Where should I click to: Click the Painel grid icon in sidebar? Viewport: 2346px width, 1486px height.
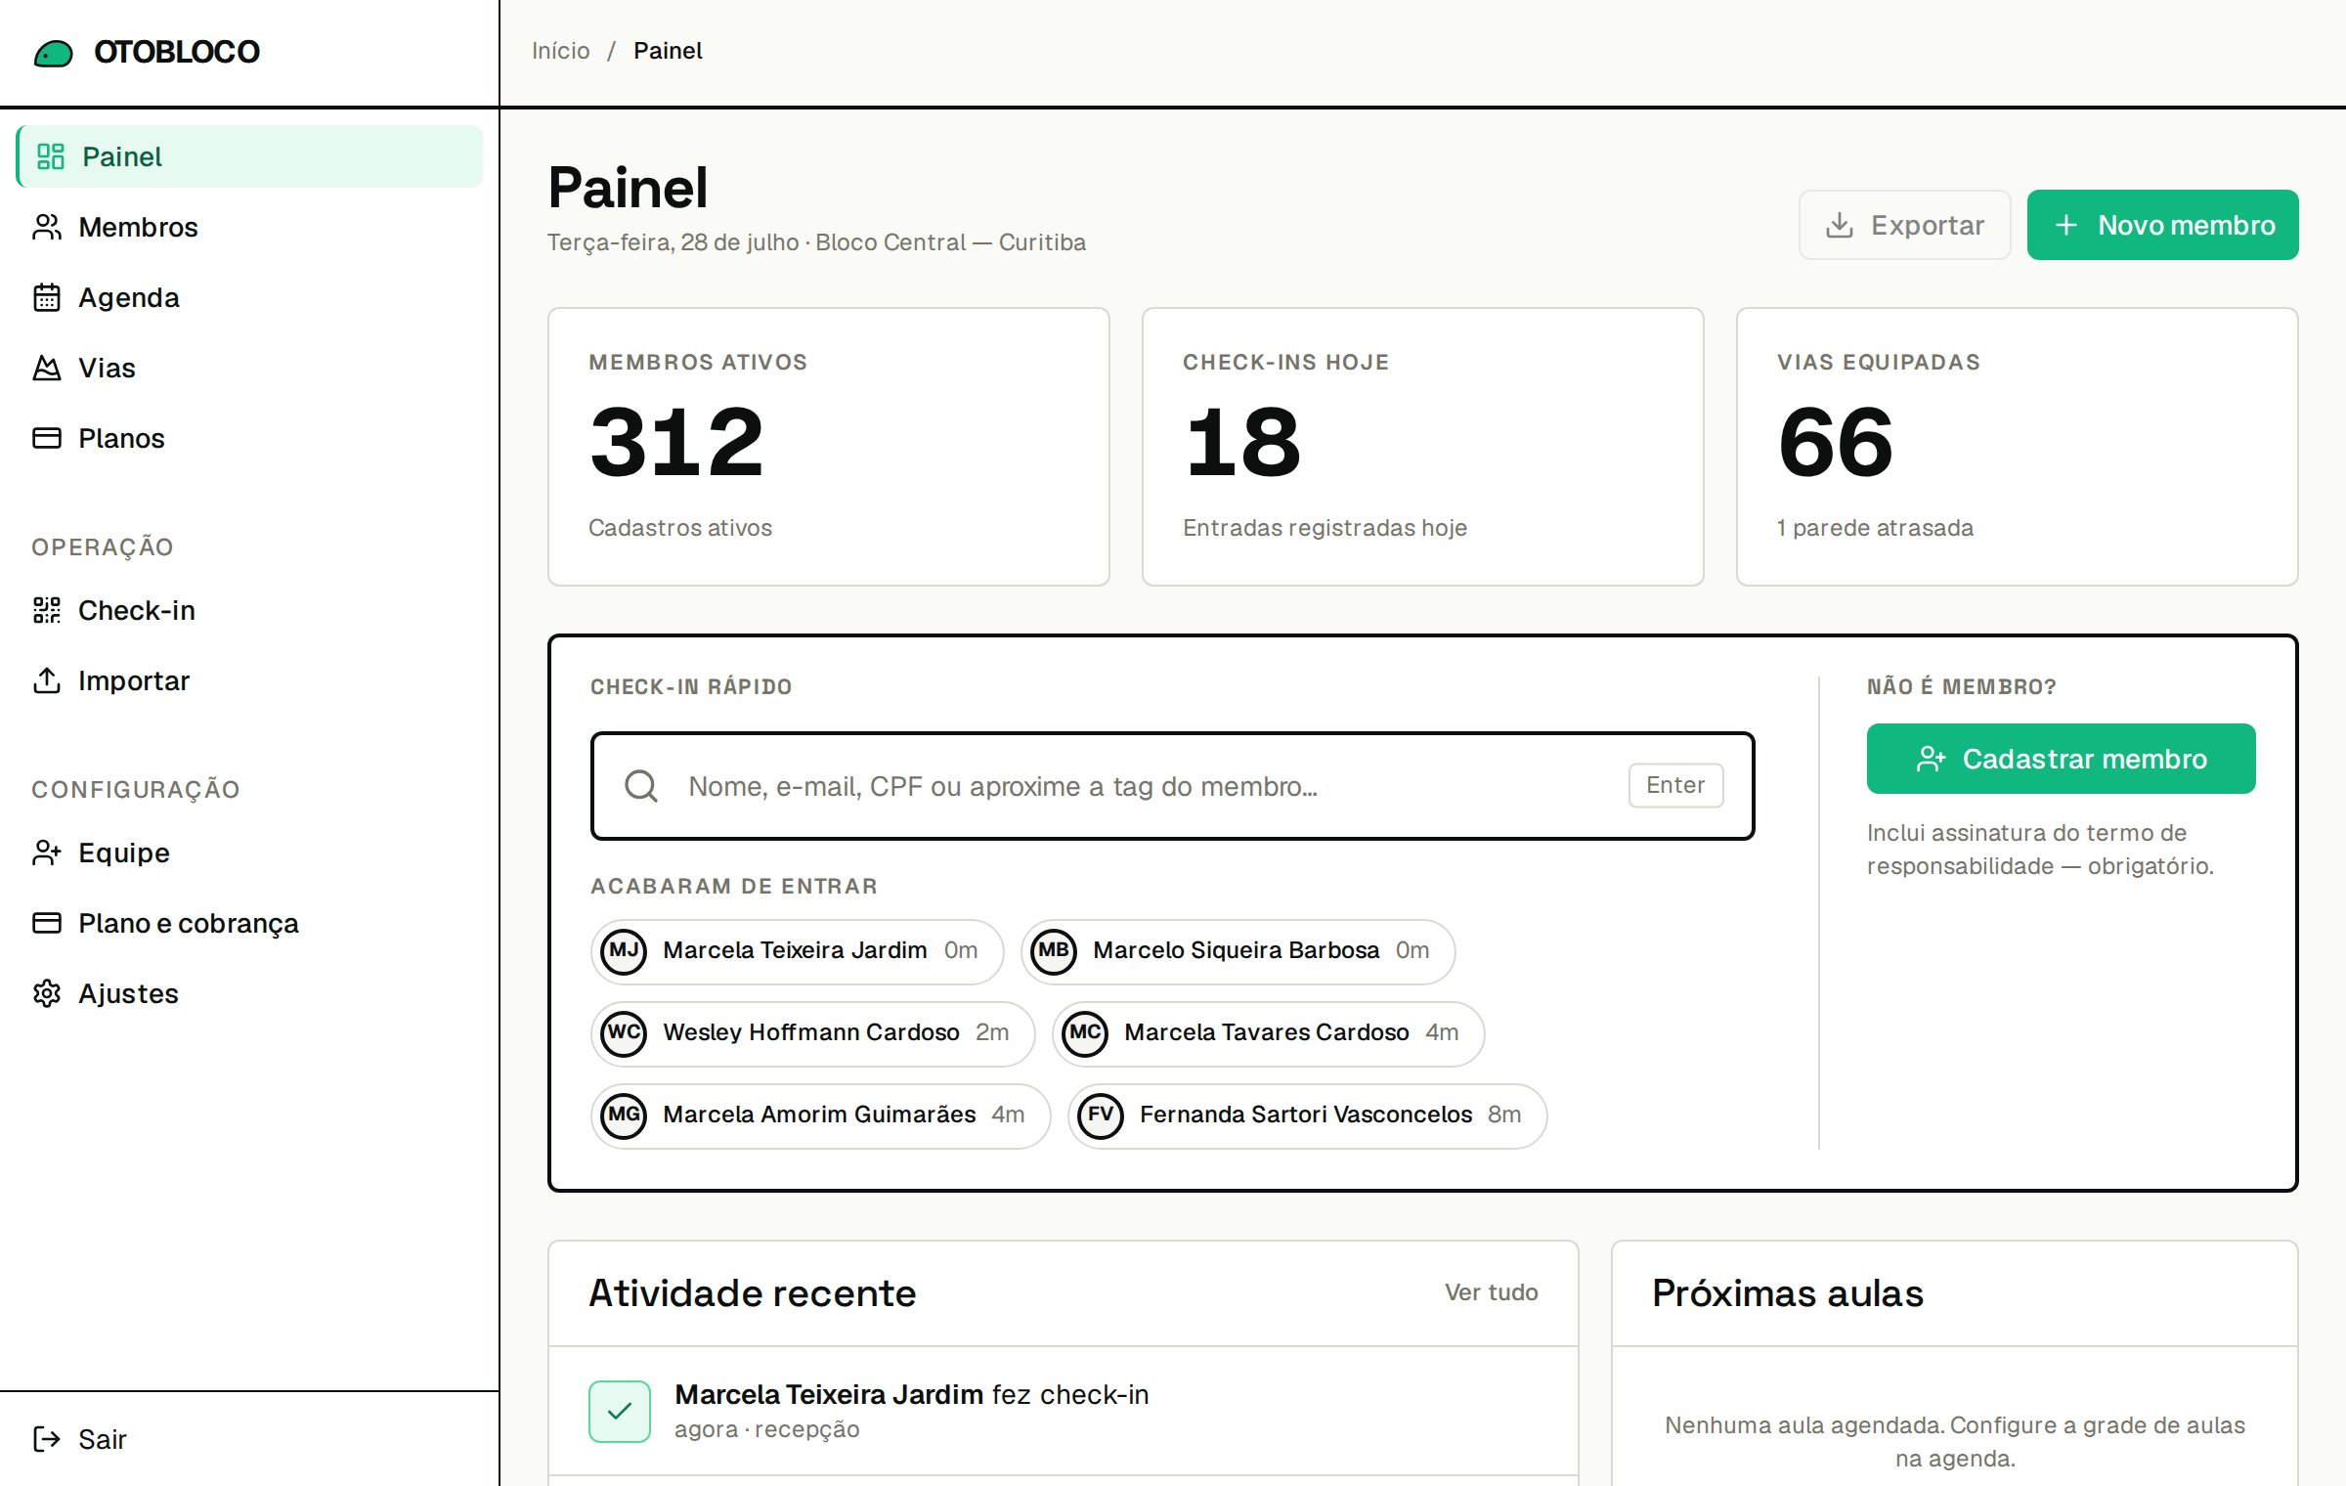(50, 156)
